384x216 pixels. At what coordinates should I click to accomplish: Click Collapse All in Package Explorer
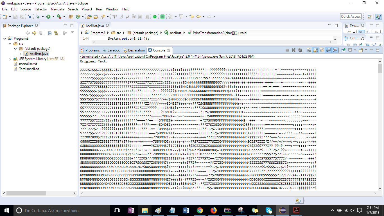coord(49,33)
